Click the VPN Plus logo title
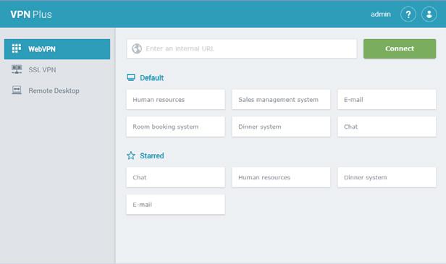The width and height of the screenshot is (446, 264). [31, 14]
